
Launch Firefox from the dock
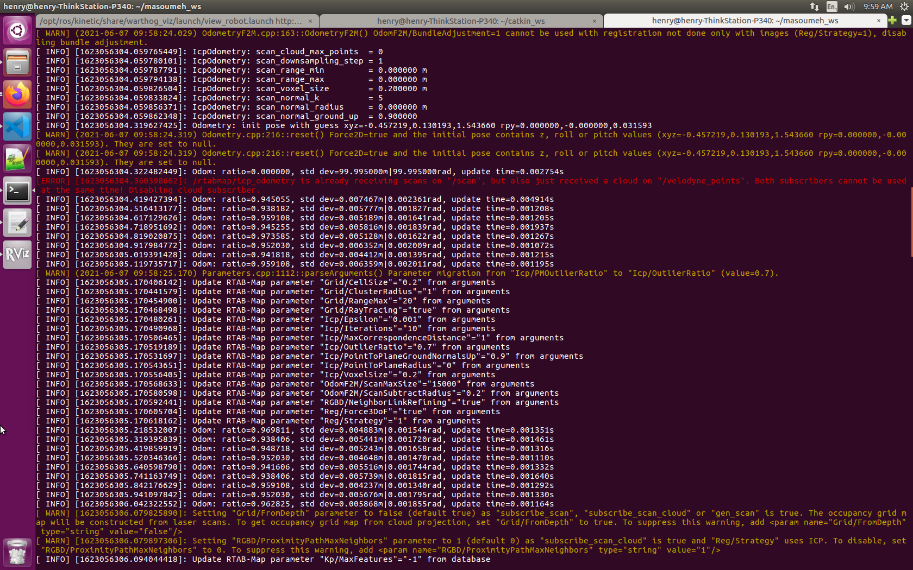17,94
